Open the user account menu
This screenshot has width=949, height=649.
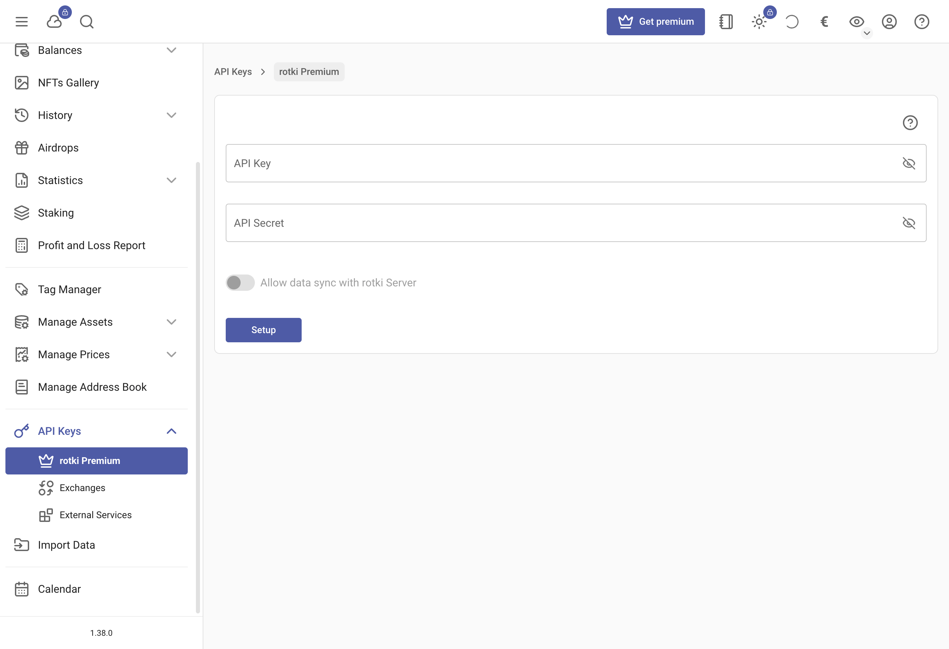pyautogui.click(x=889, y=22)
